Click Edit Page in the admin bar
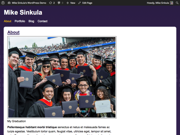Viewport: 180px width, 135px height. pos(87,3)
